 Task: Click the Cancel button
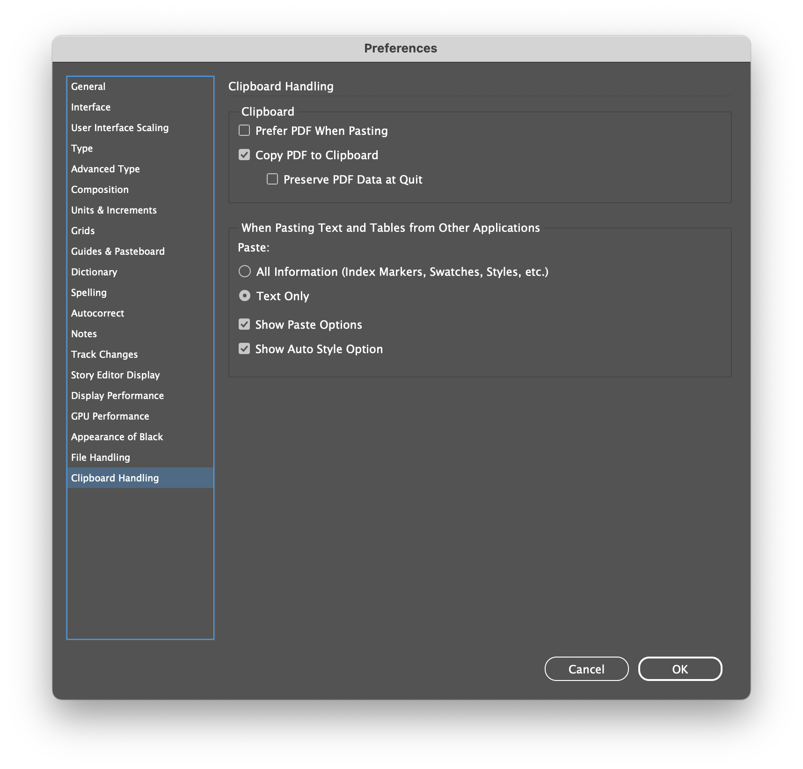pyautogui.click(x=586, y=669)
